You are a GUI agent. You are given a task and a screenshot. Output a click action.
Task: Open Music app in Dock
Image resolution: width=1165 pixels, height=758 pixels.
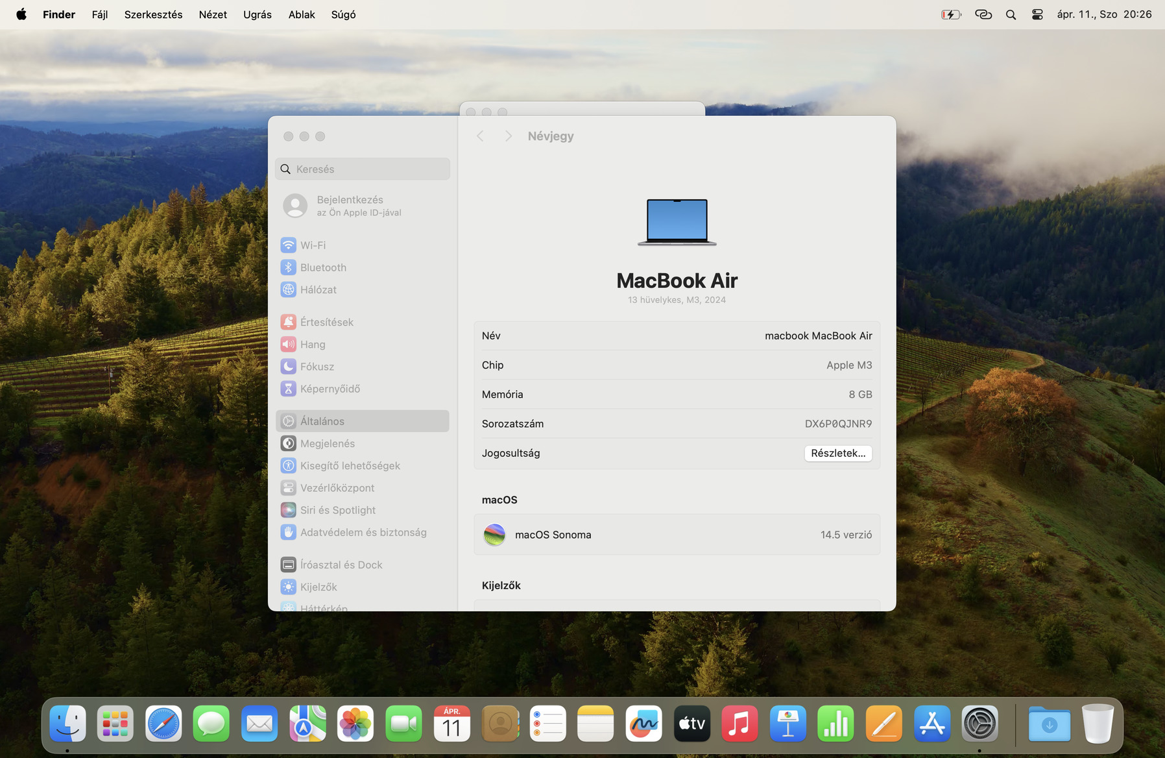739,724
